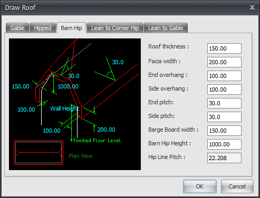The image size is (260, 198).
Task: Click 'Finished Floor Level' text in diagram
Action: [x=97, y=141]
